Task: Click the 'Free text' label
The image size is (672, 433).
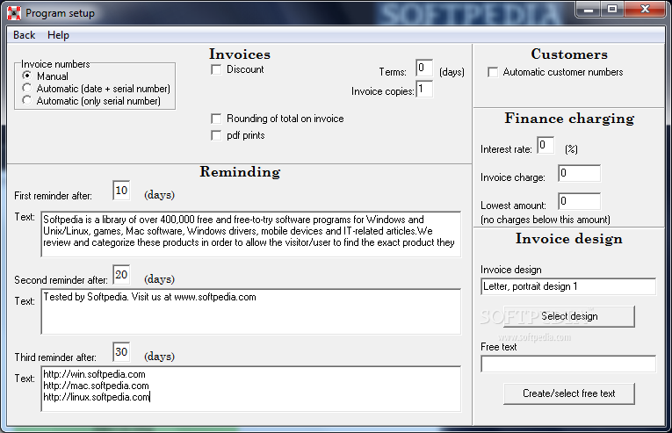Action: 498,347
